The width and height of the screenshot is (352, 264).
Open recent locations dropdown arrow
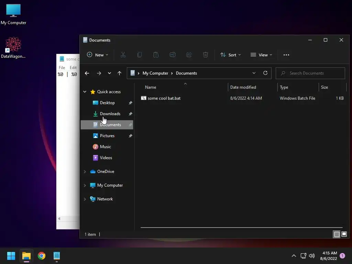pyautogui.click(x=109, y=73)
